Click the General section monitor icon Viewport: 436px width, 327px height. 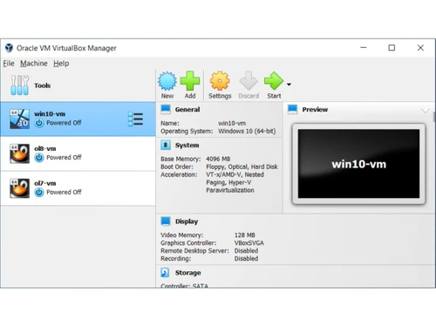[x=166, y=109]
